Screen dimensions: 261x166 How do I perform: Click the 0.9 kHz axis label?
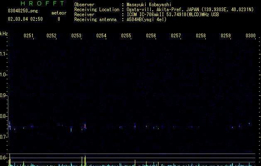tap(3, 95)
